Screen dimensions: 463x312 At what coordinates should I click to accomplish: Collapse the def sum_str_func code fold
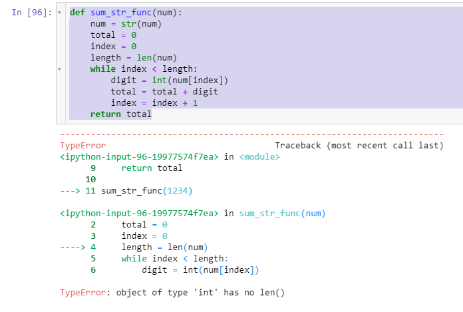pos(59,13)
